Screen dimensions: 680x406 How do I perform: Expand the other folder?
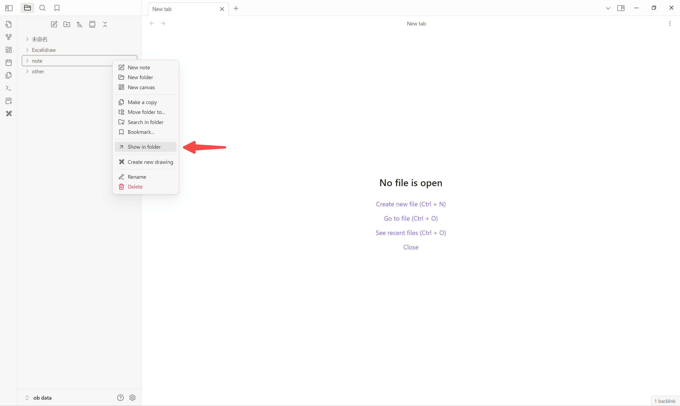point(38,71)
